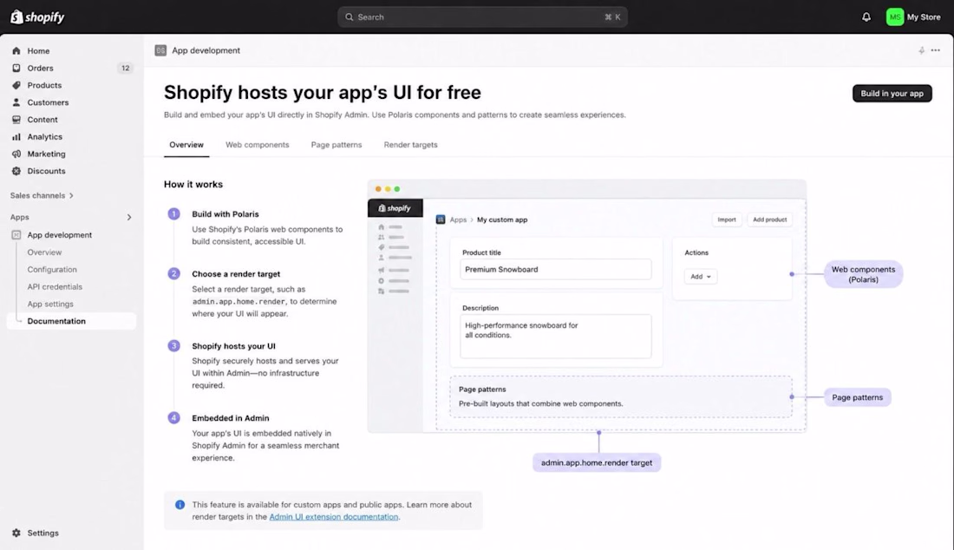The width and height of the screenshot is (954, 550).
Task: Open the three-dot more actions menu
Action: [936, 50]
